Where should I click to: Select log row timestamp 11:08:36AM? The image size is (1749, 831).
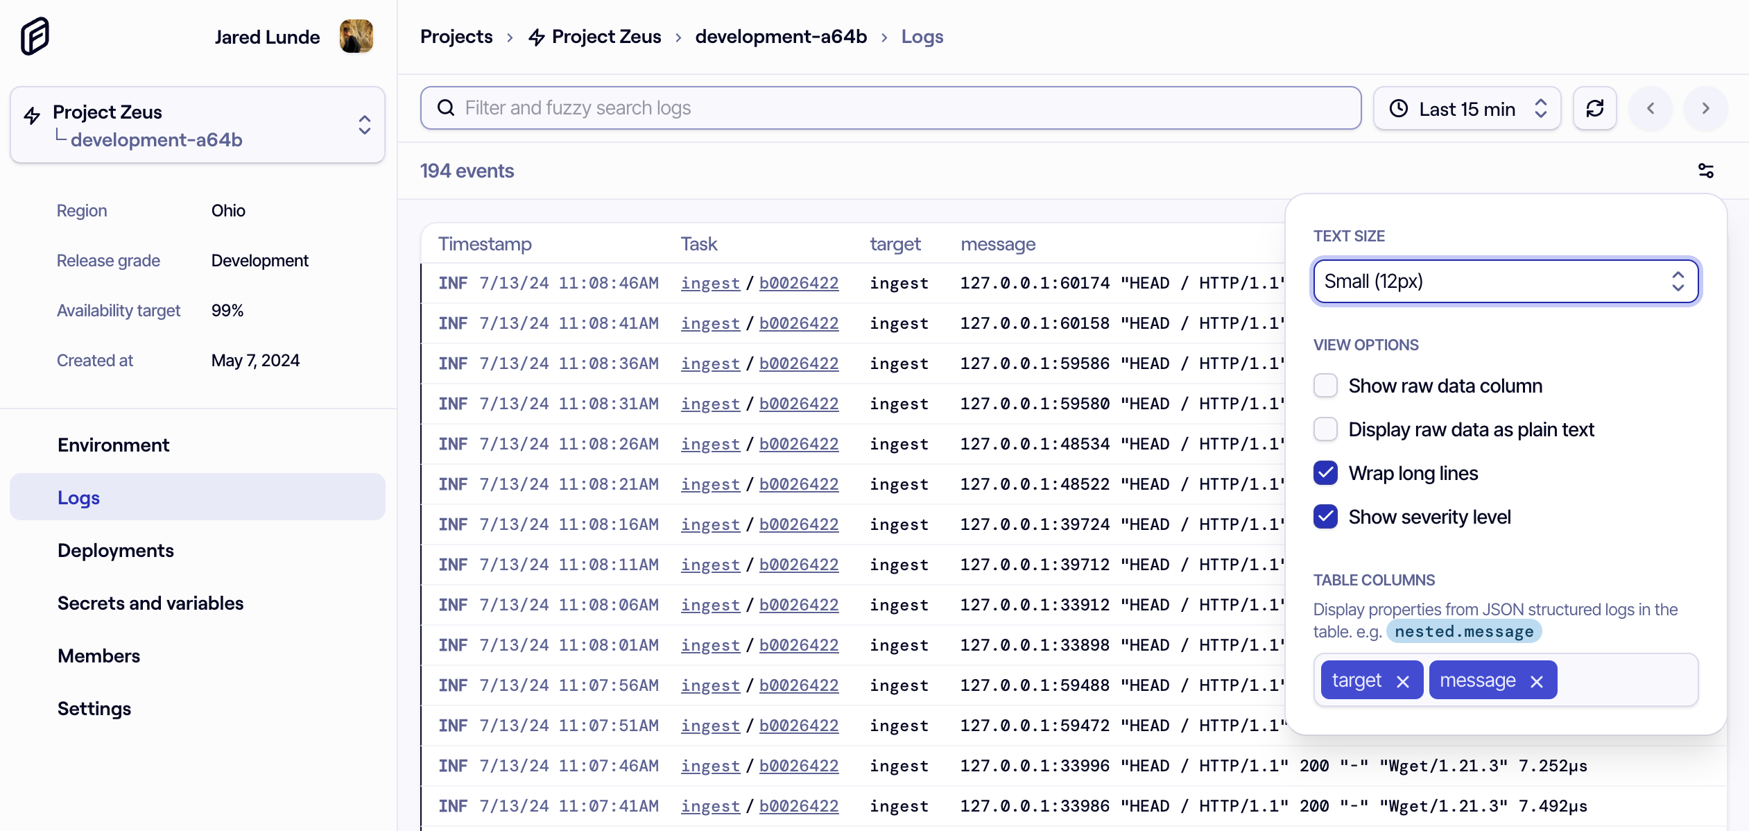569,363
